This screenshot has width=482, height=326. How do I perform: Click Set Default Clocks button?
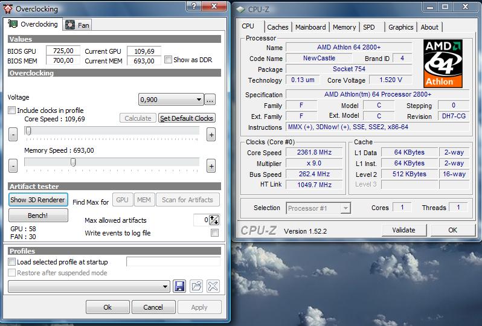click(187, 118)
